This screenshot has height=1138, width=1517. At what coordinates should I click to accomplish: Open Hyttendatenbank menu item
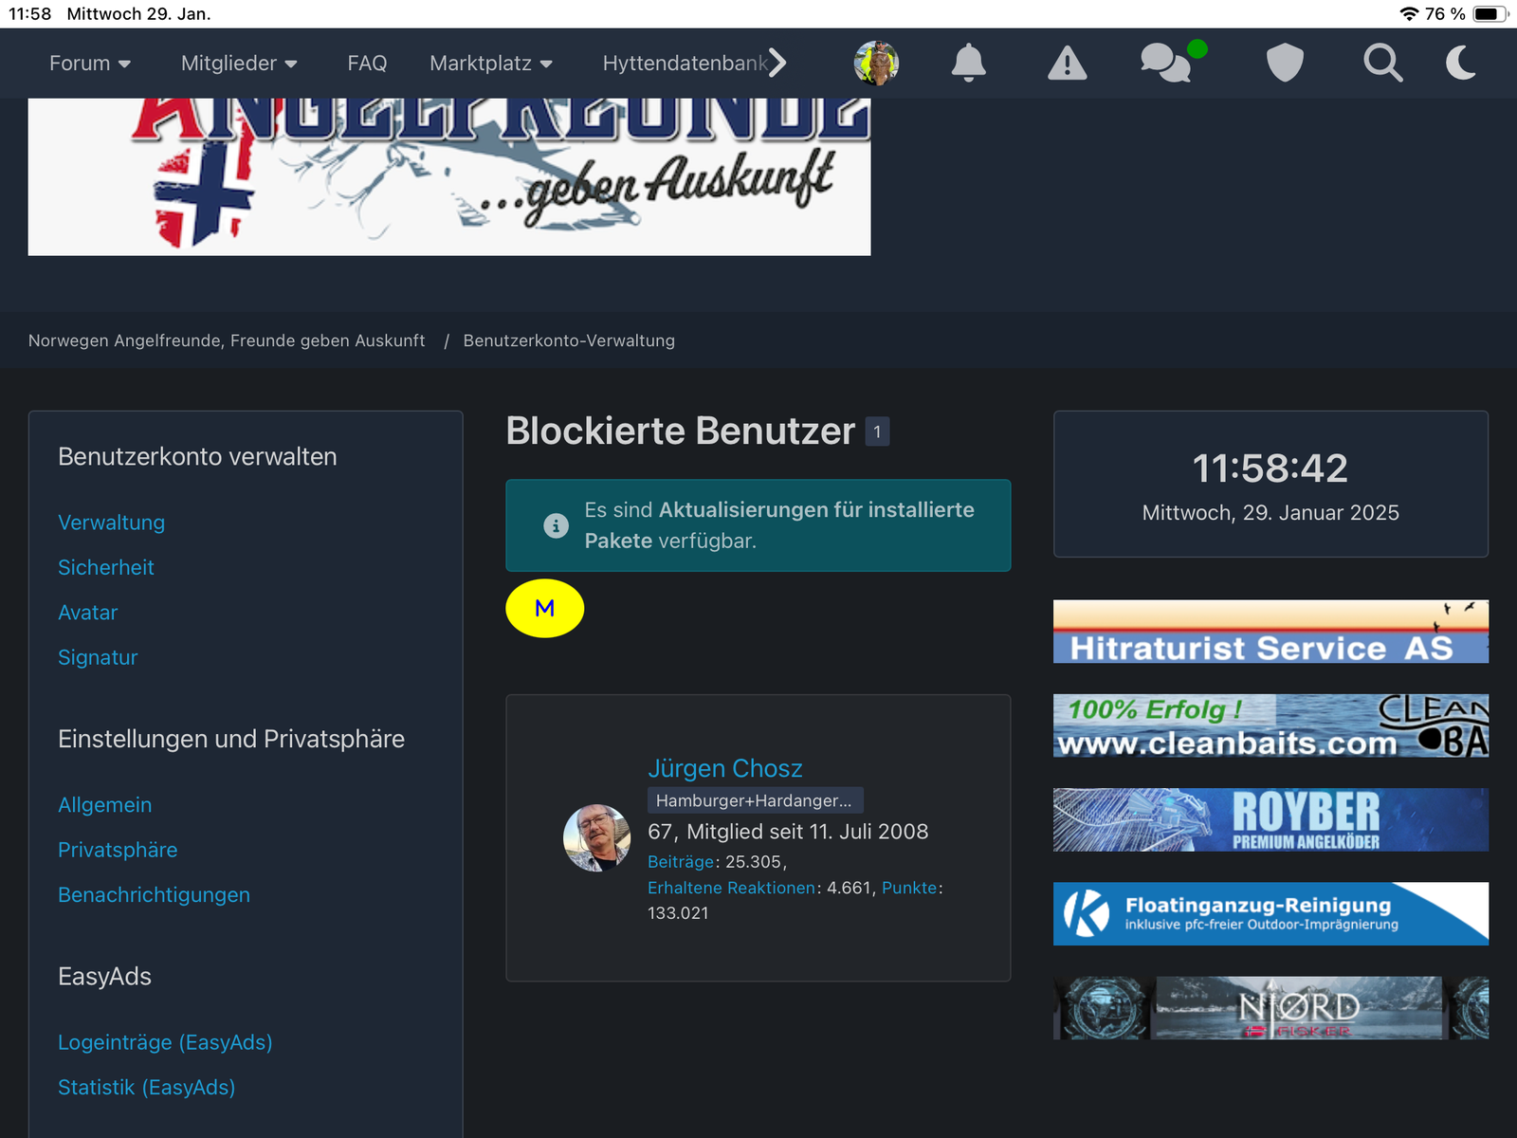pos(685,64)
